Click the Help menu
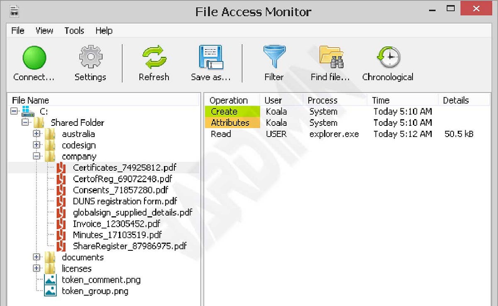498x306 pixels. 103,30
